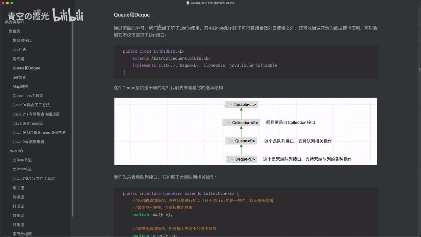Click the Queue和Deque heading in the document
Screen dimensions: 421x237
pos(132,15)
